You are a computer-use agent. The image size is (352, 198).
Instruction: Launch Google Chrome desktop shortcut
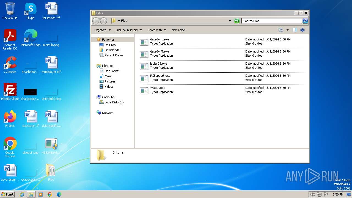pyautogui.click(x=10, y=147)
